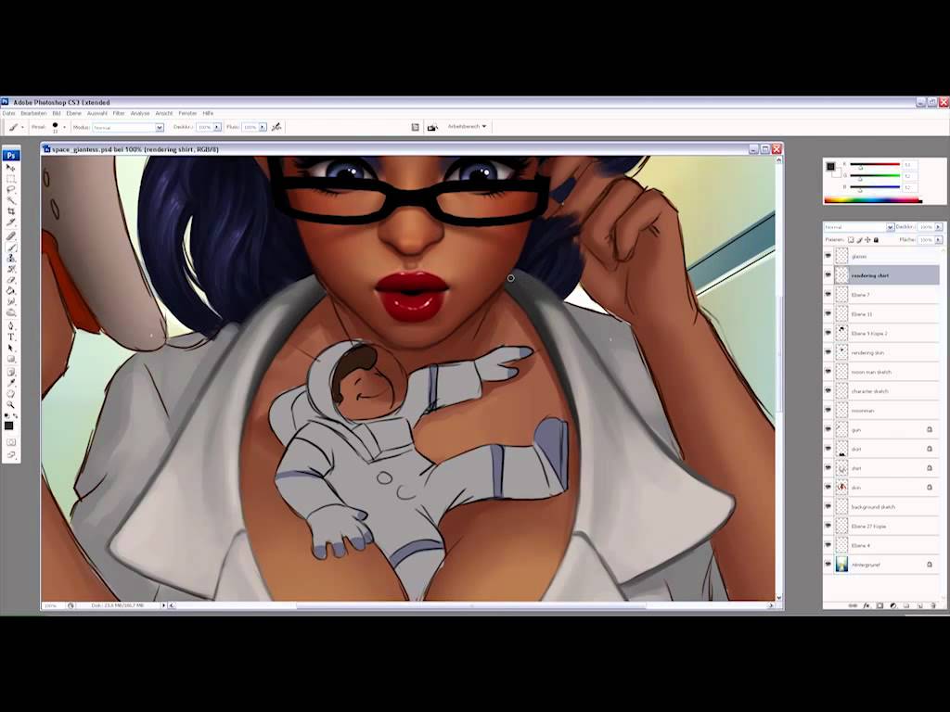Hide the Hintergrund layer
Screen dimensions: 950x712
828,564
